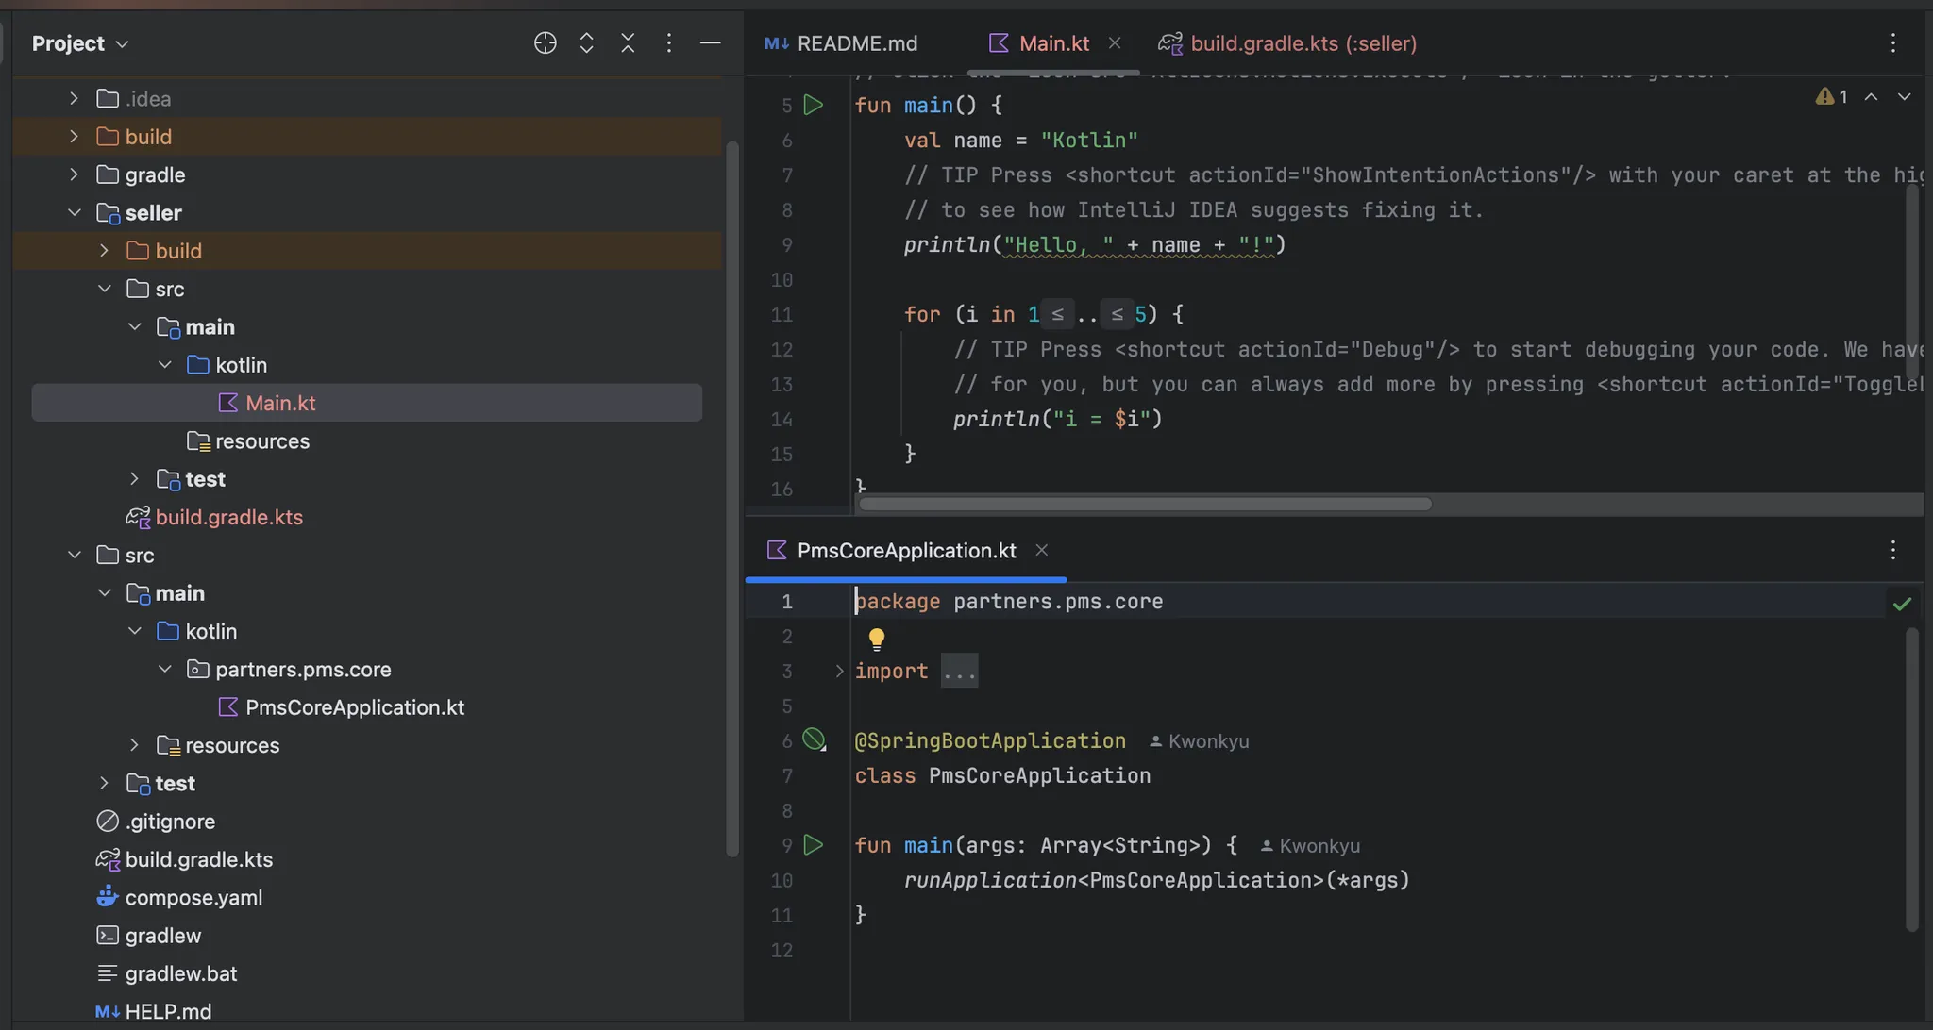The width and height of the screenshot is (1933, 1030).
Task: Click @SpringBootApplication annotation
Action: pyautogui.click(x=990, y=741)
